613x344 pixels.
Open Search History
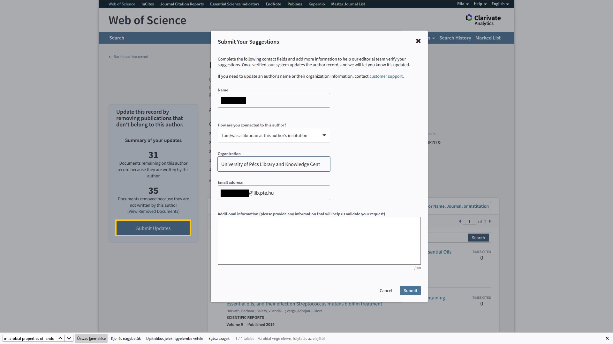[x=455, y=38]
